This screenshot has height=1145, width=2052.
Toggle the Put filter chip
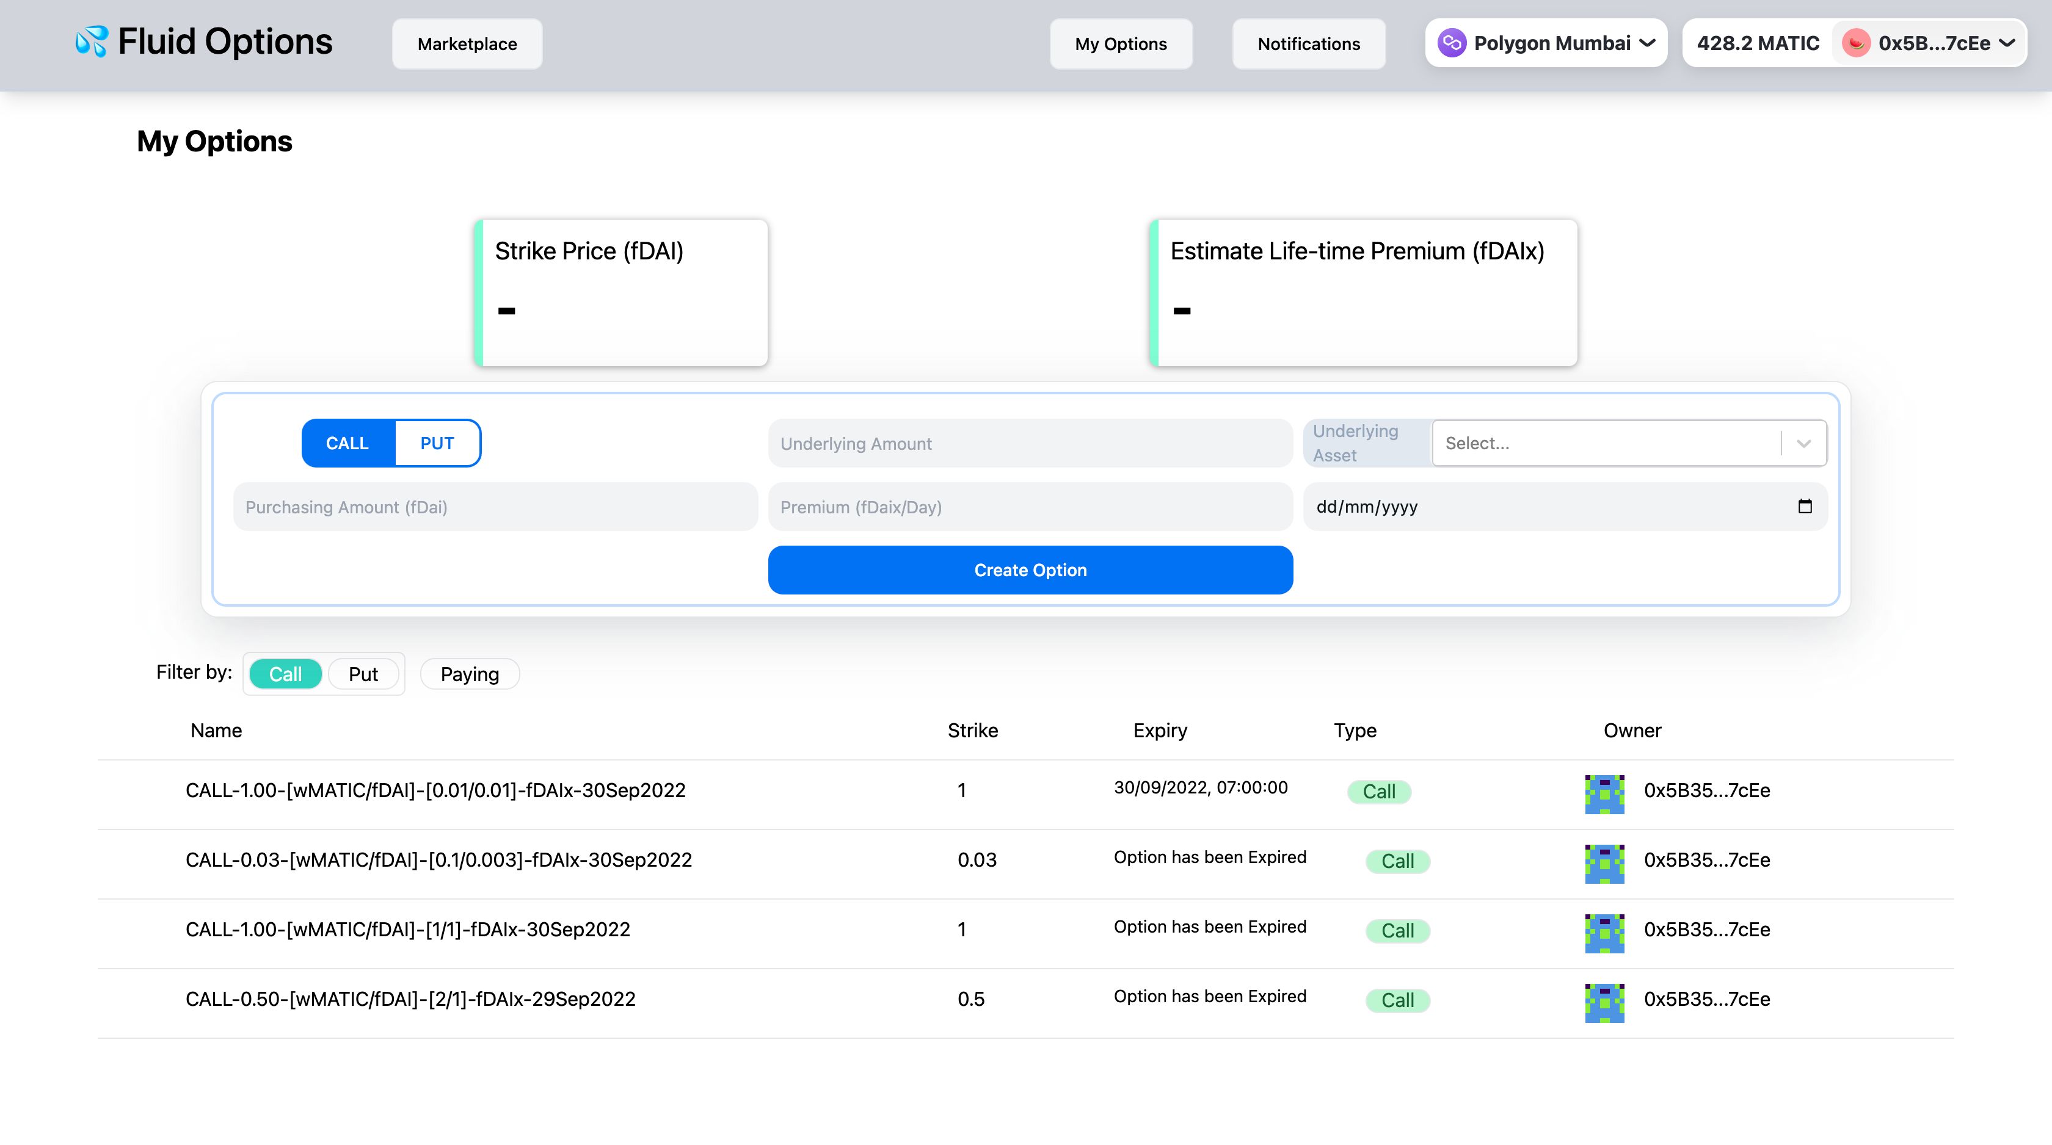point(363,674)
